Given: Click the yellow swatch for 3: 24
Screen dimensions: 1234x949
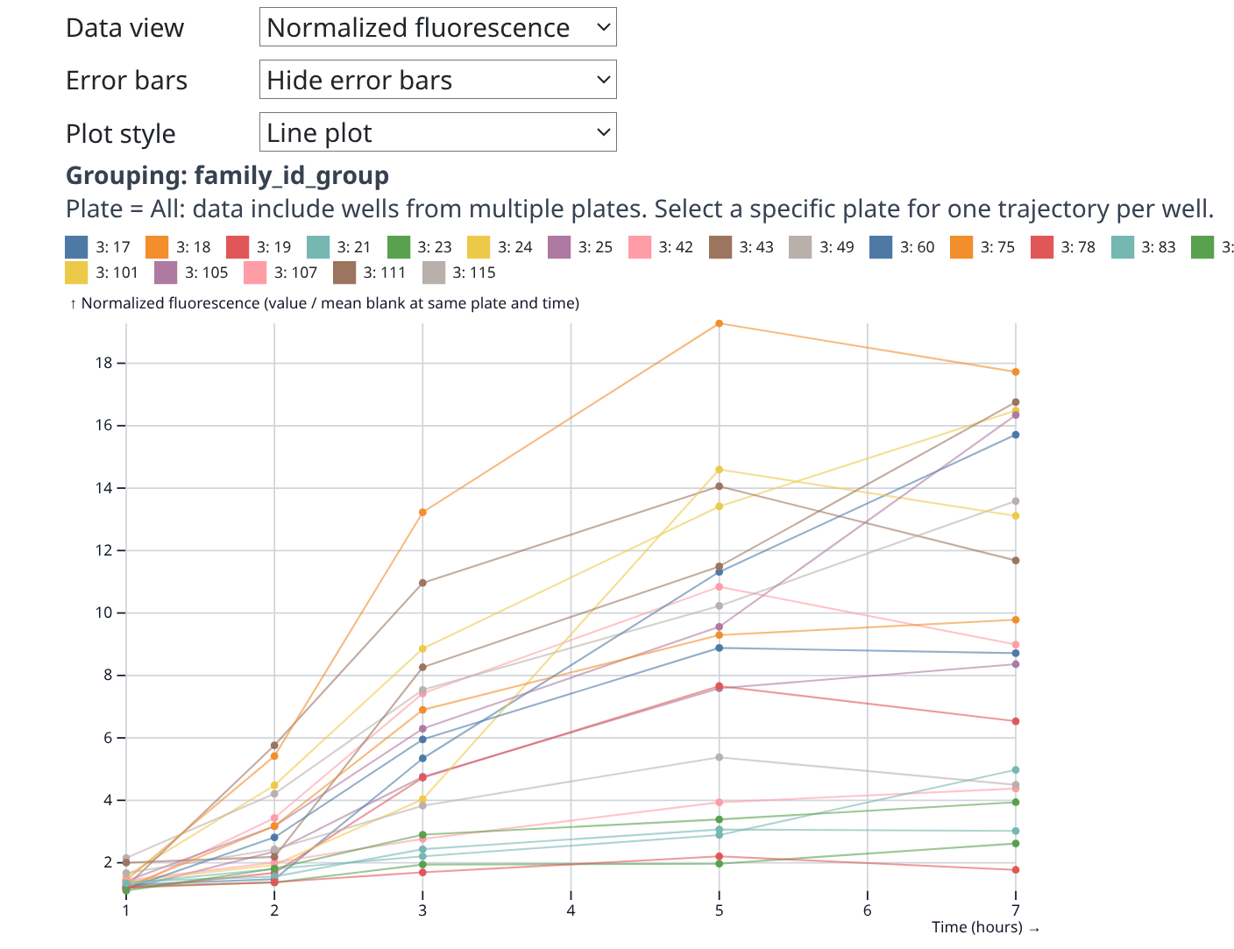Looking at the screenshot, I should [x=479, y=247].
